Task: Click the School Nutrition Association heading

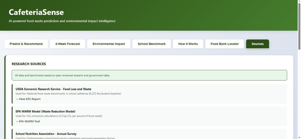Action: tap(46, 134)
